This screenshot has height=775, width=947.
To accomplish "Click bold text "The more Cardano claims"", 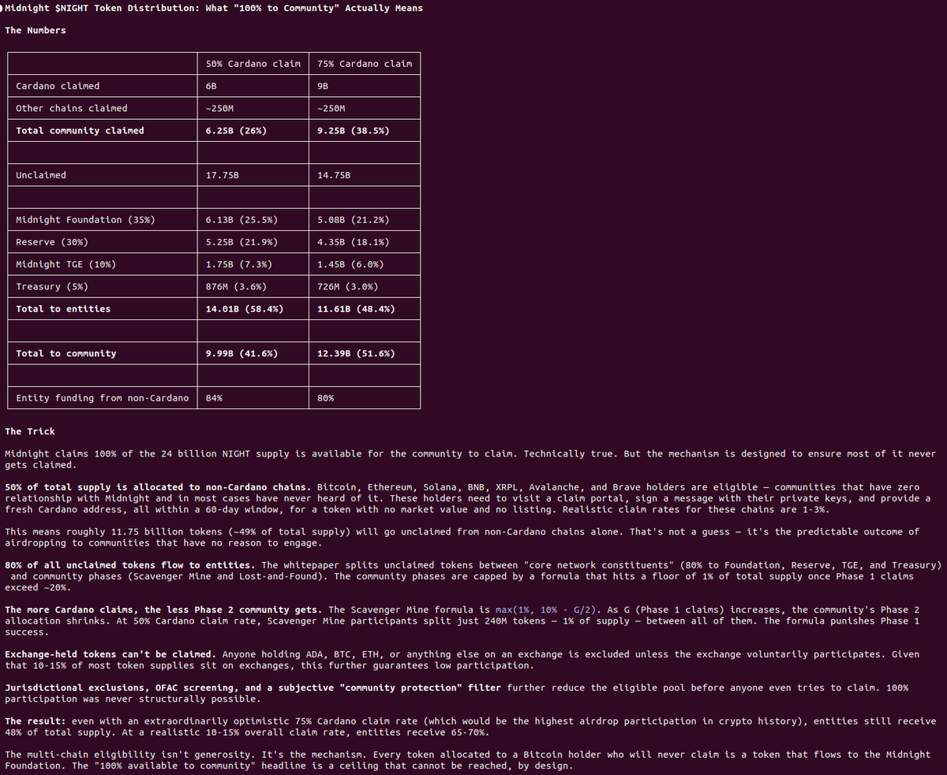I will [x=69, y=609].
